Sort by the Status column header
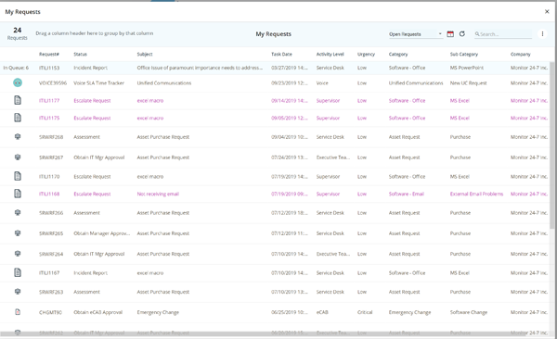The image size is (557, 339). pyautogui.click(x=80, y=55)
